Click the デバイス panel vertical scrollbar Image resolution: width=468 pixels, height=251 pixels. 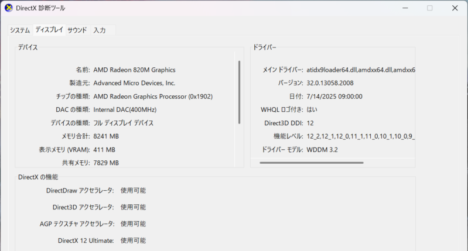tap(240, 92)
